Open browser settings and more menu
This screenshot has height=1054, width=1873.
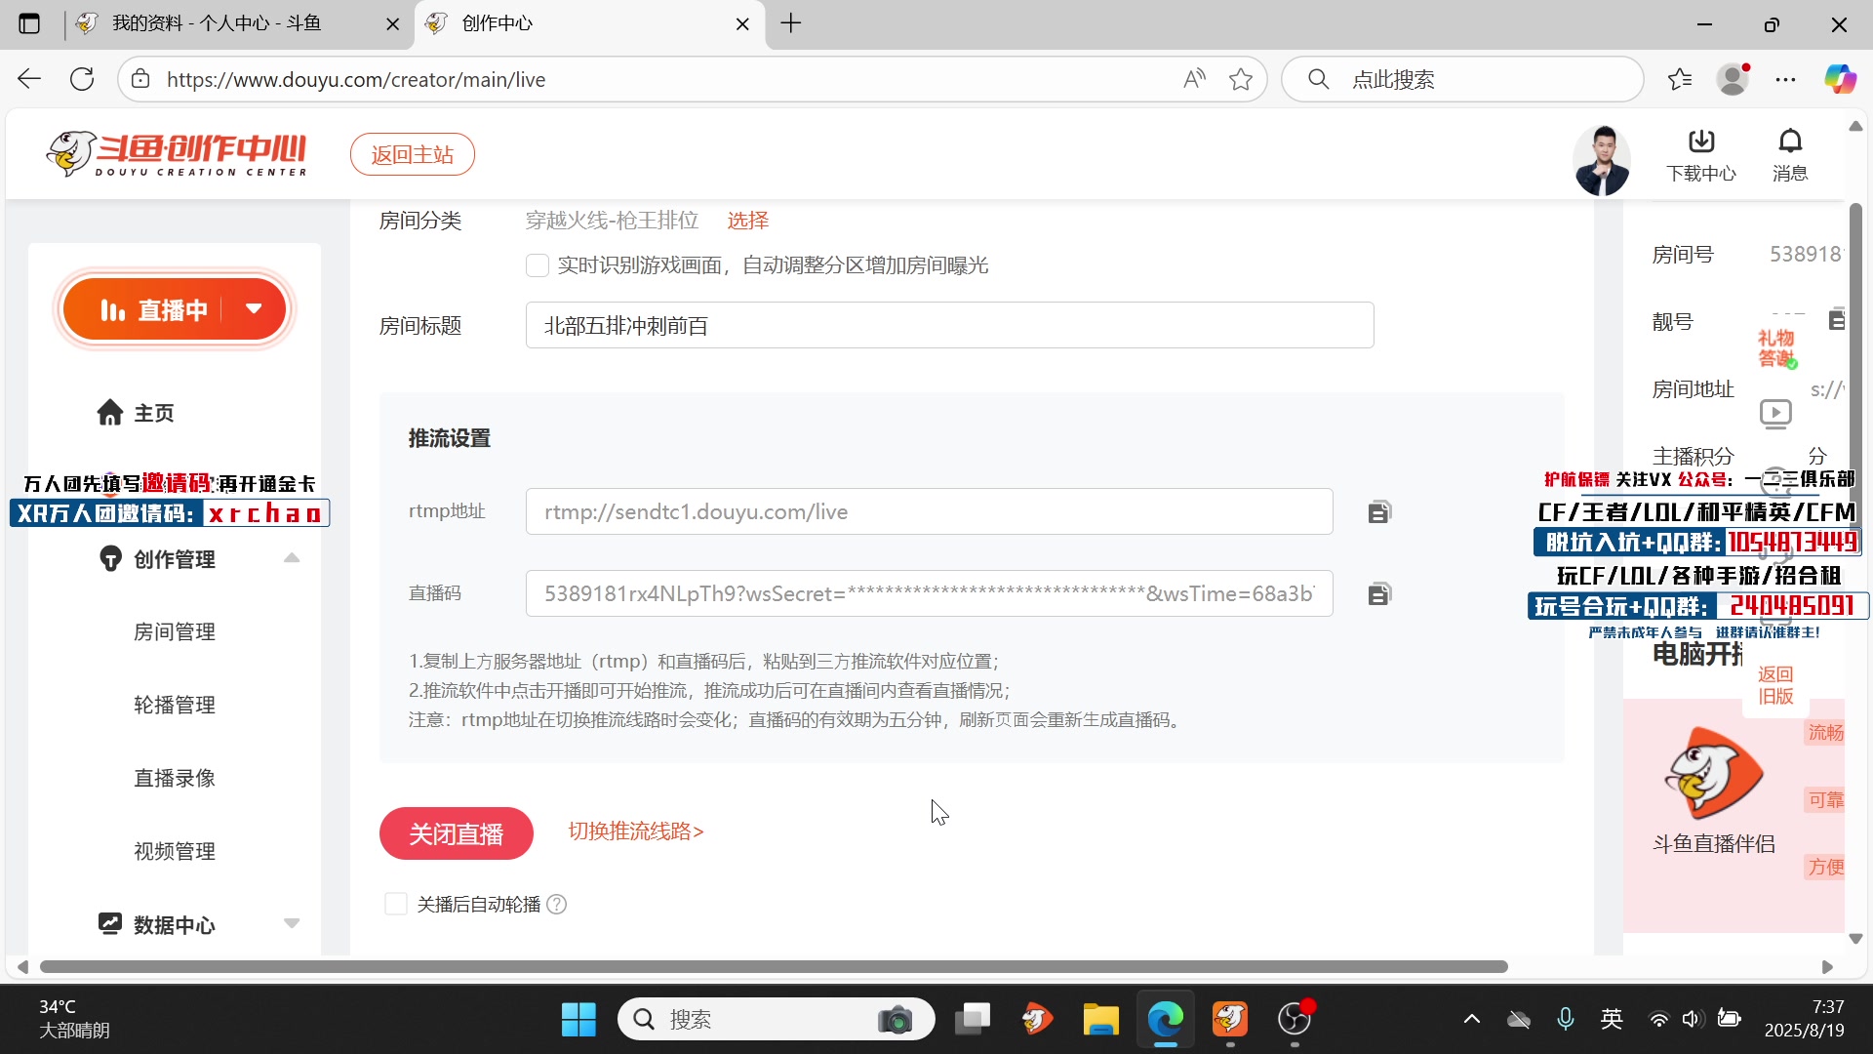[1786, 79]
